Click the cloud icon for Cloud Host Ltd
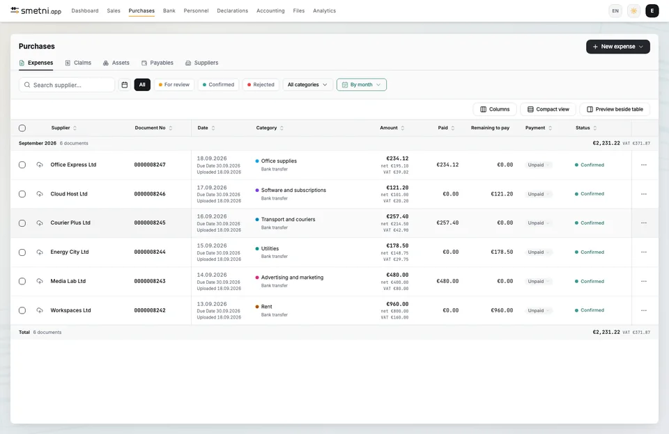Viewport: 669px width, 434px height. tap(40, 194)
